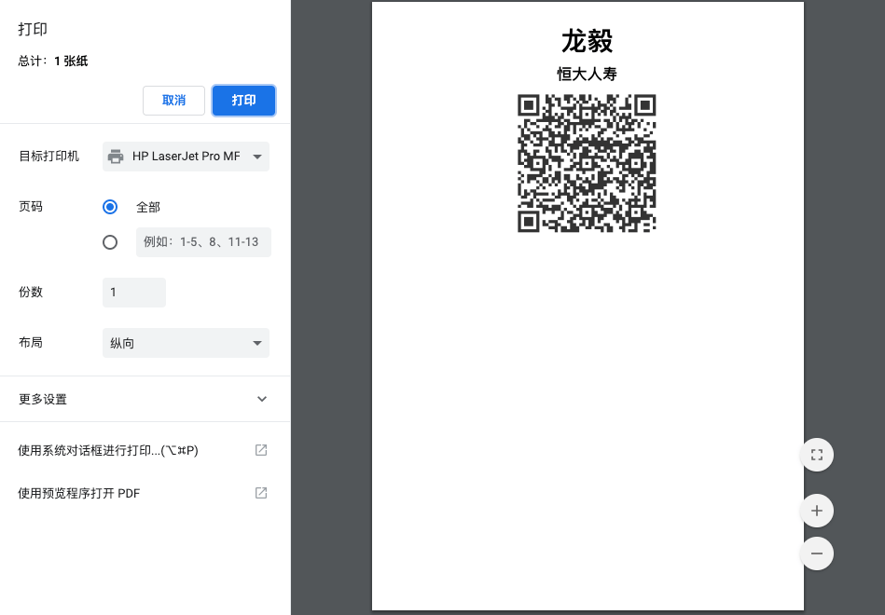Click 使用系统对话框进行打印 link
This screenshot has width=885, height=615.
click(x=108, y=450)
